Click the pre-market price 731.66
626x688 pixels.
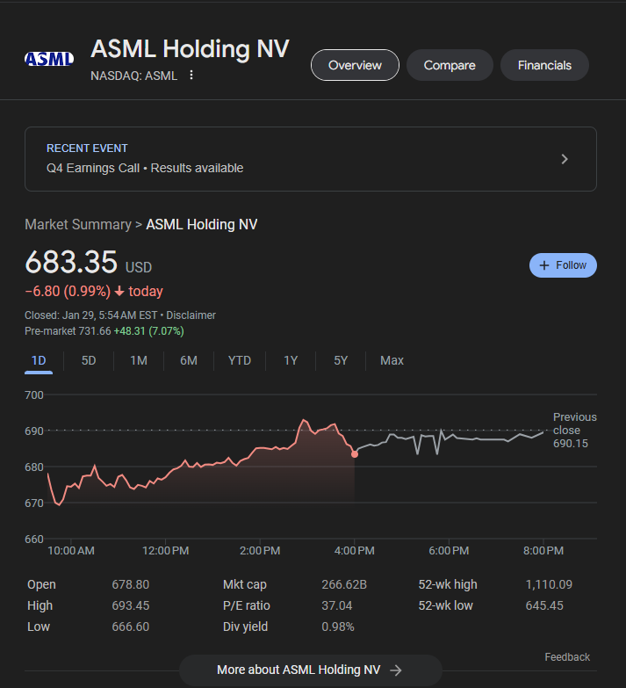(95, 331)
